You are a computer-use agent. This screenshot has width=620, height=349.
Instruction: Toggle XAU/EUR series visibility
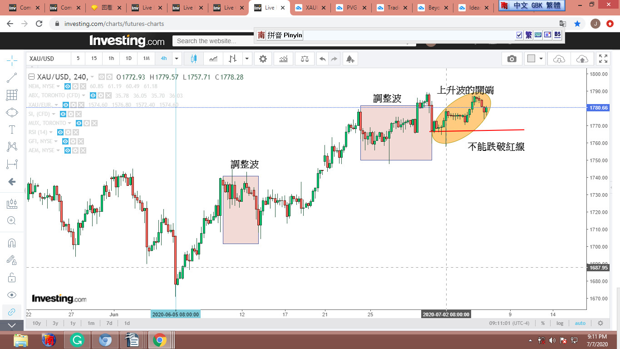[67, 105]
